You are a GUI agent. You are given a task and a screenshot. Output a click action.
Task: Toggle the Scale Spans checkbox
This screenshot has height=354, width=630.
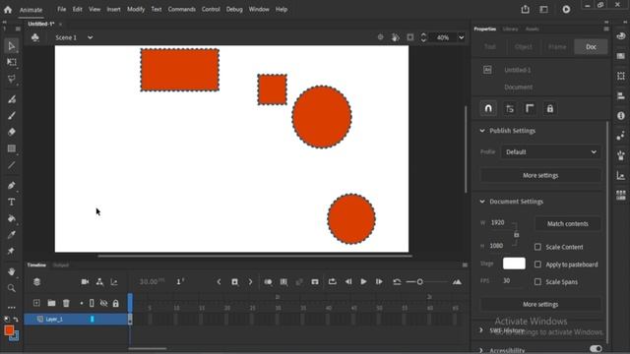pos(537,282)
